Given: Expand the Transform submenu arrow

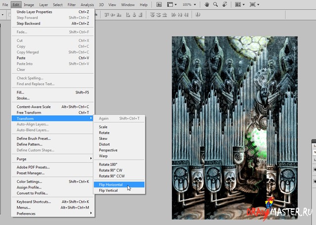Looking at the screenshot, I should (x=91, y=118).
